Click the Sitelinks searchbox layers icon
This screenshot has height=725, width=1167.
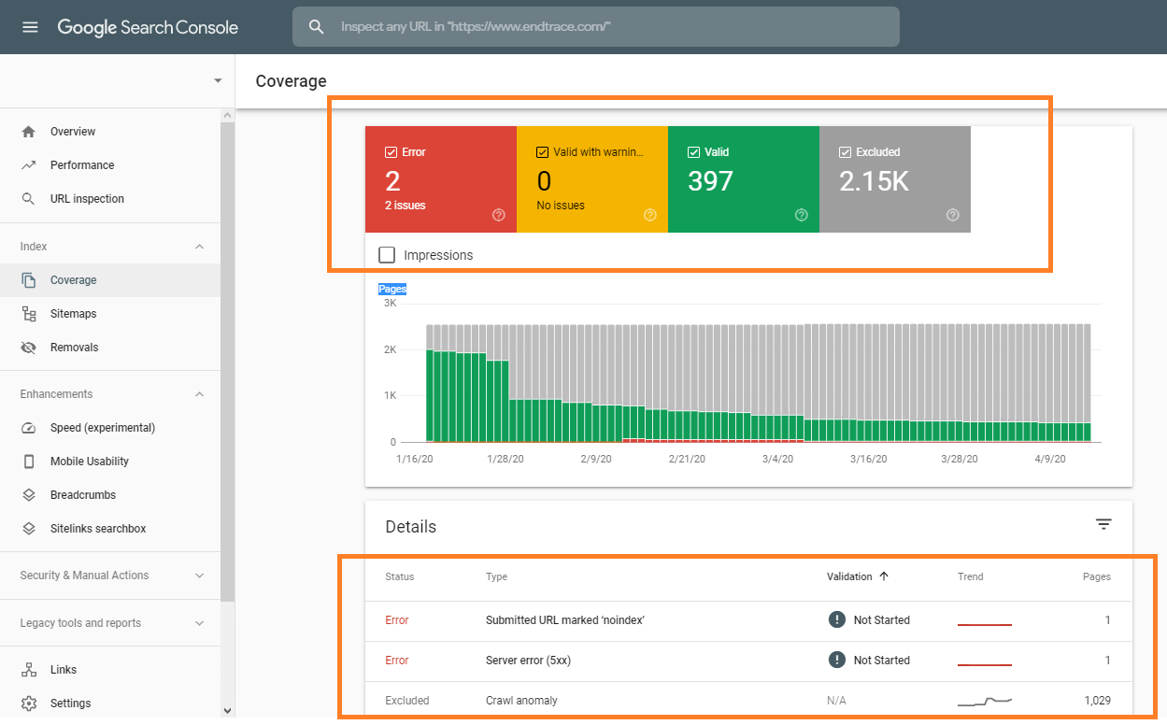[29, 529]
